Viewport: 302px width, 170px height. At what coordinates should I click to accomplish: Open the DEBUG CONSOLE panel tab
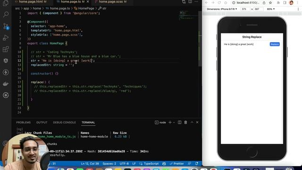click(64, 122)
